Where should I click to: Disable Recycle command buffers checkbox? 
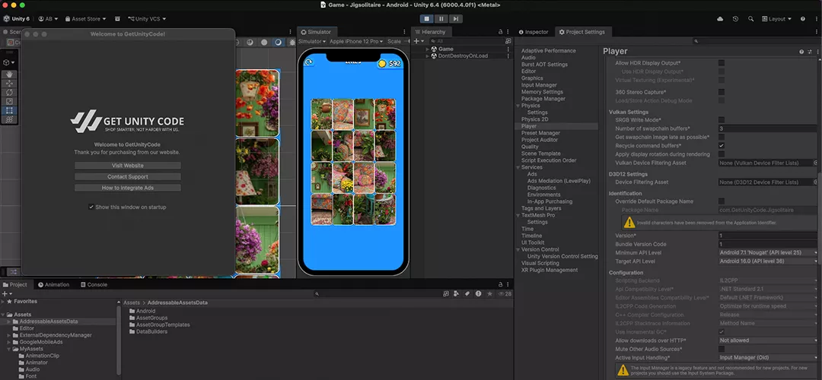tap(721, 145)
